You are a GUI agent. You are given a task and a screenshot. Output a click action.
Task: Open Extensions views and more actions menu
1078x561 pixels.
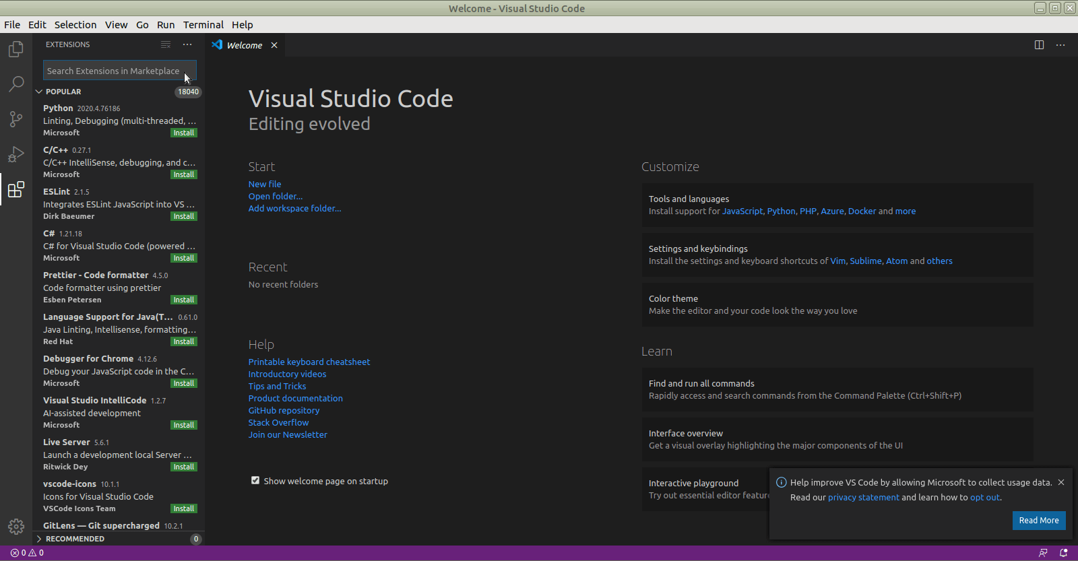[187, 44]
